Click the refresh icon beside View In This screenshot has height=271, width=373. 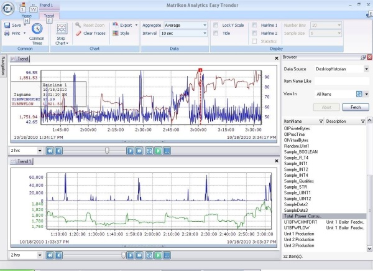point(359,94)
